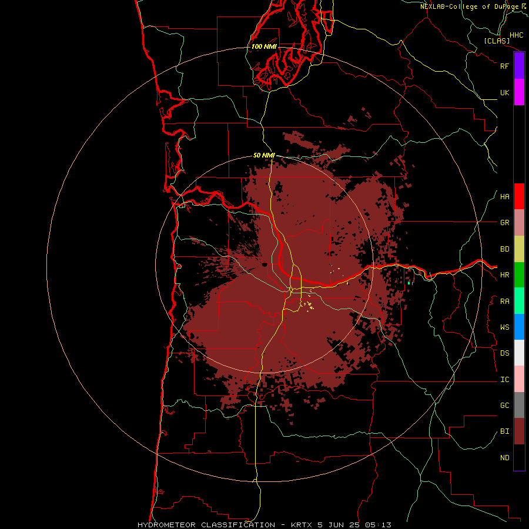The height and width of the screenshot is (529, 529).
Task: Select the BD yellow legend block
Action: pyautogui.click(x=519, y=249)
